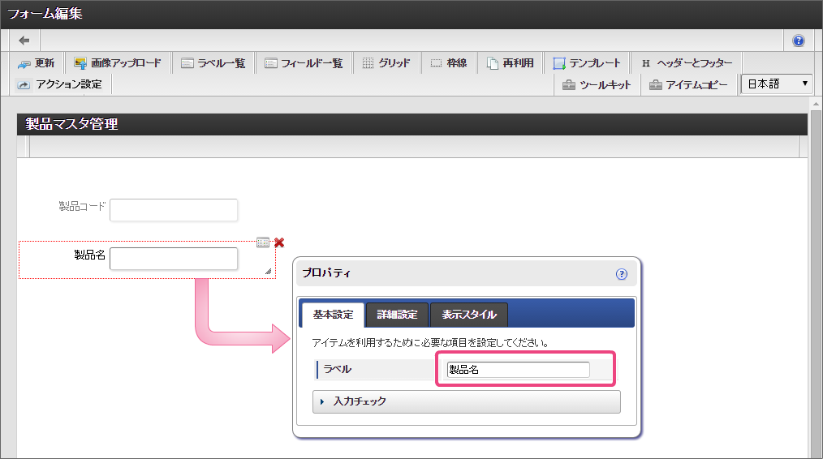Screen dimensions: 823x459
Task: Expand the 入力チェック section
Action: click(x=467, y=401)
